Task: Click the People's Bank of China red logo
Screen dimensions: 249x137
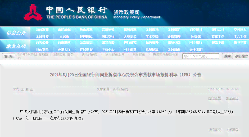Action: tap(33, 12)
